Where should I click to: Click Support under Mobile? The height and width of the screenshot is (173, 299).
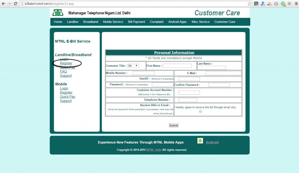click(66, 101)
